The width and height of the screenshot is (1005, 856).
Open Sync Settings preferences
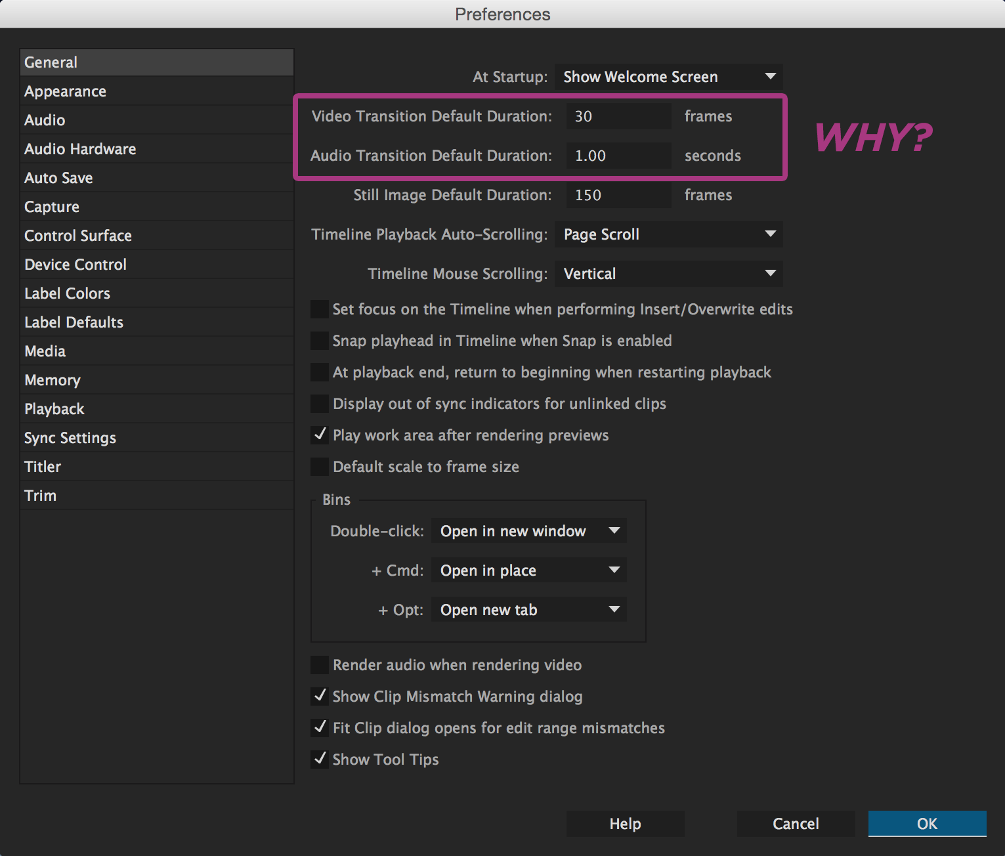pyautogui.click(x=157, y=438)
